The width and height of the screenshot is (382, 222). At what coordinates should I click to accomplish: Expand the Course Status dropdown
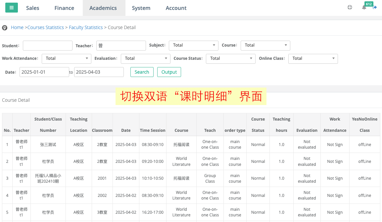(x=230, y=58)
